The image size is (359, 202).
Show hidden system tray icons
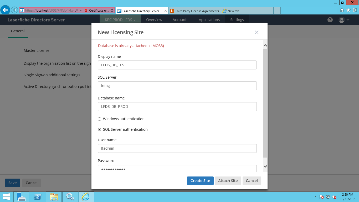315,197
